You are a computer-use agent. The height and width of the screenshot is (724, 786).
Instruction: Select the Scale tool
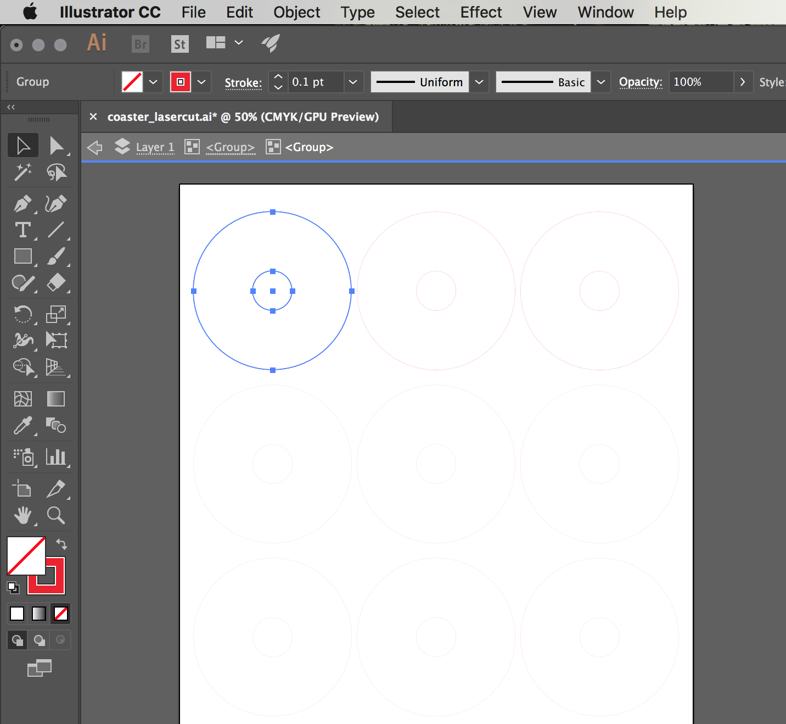tap(56, 314)
